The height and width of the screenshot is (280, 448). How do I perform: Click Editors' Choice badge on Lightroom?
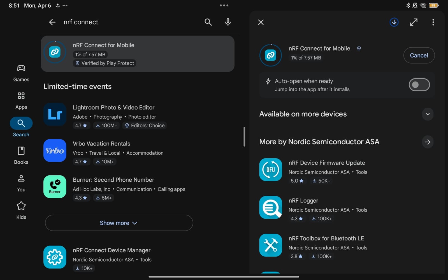145,126
